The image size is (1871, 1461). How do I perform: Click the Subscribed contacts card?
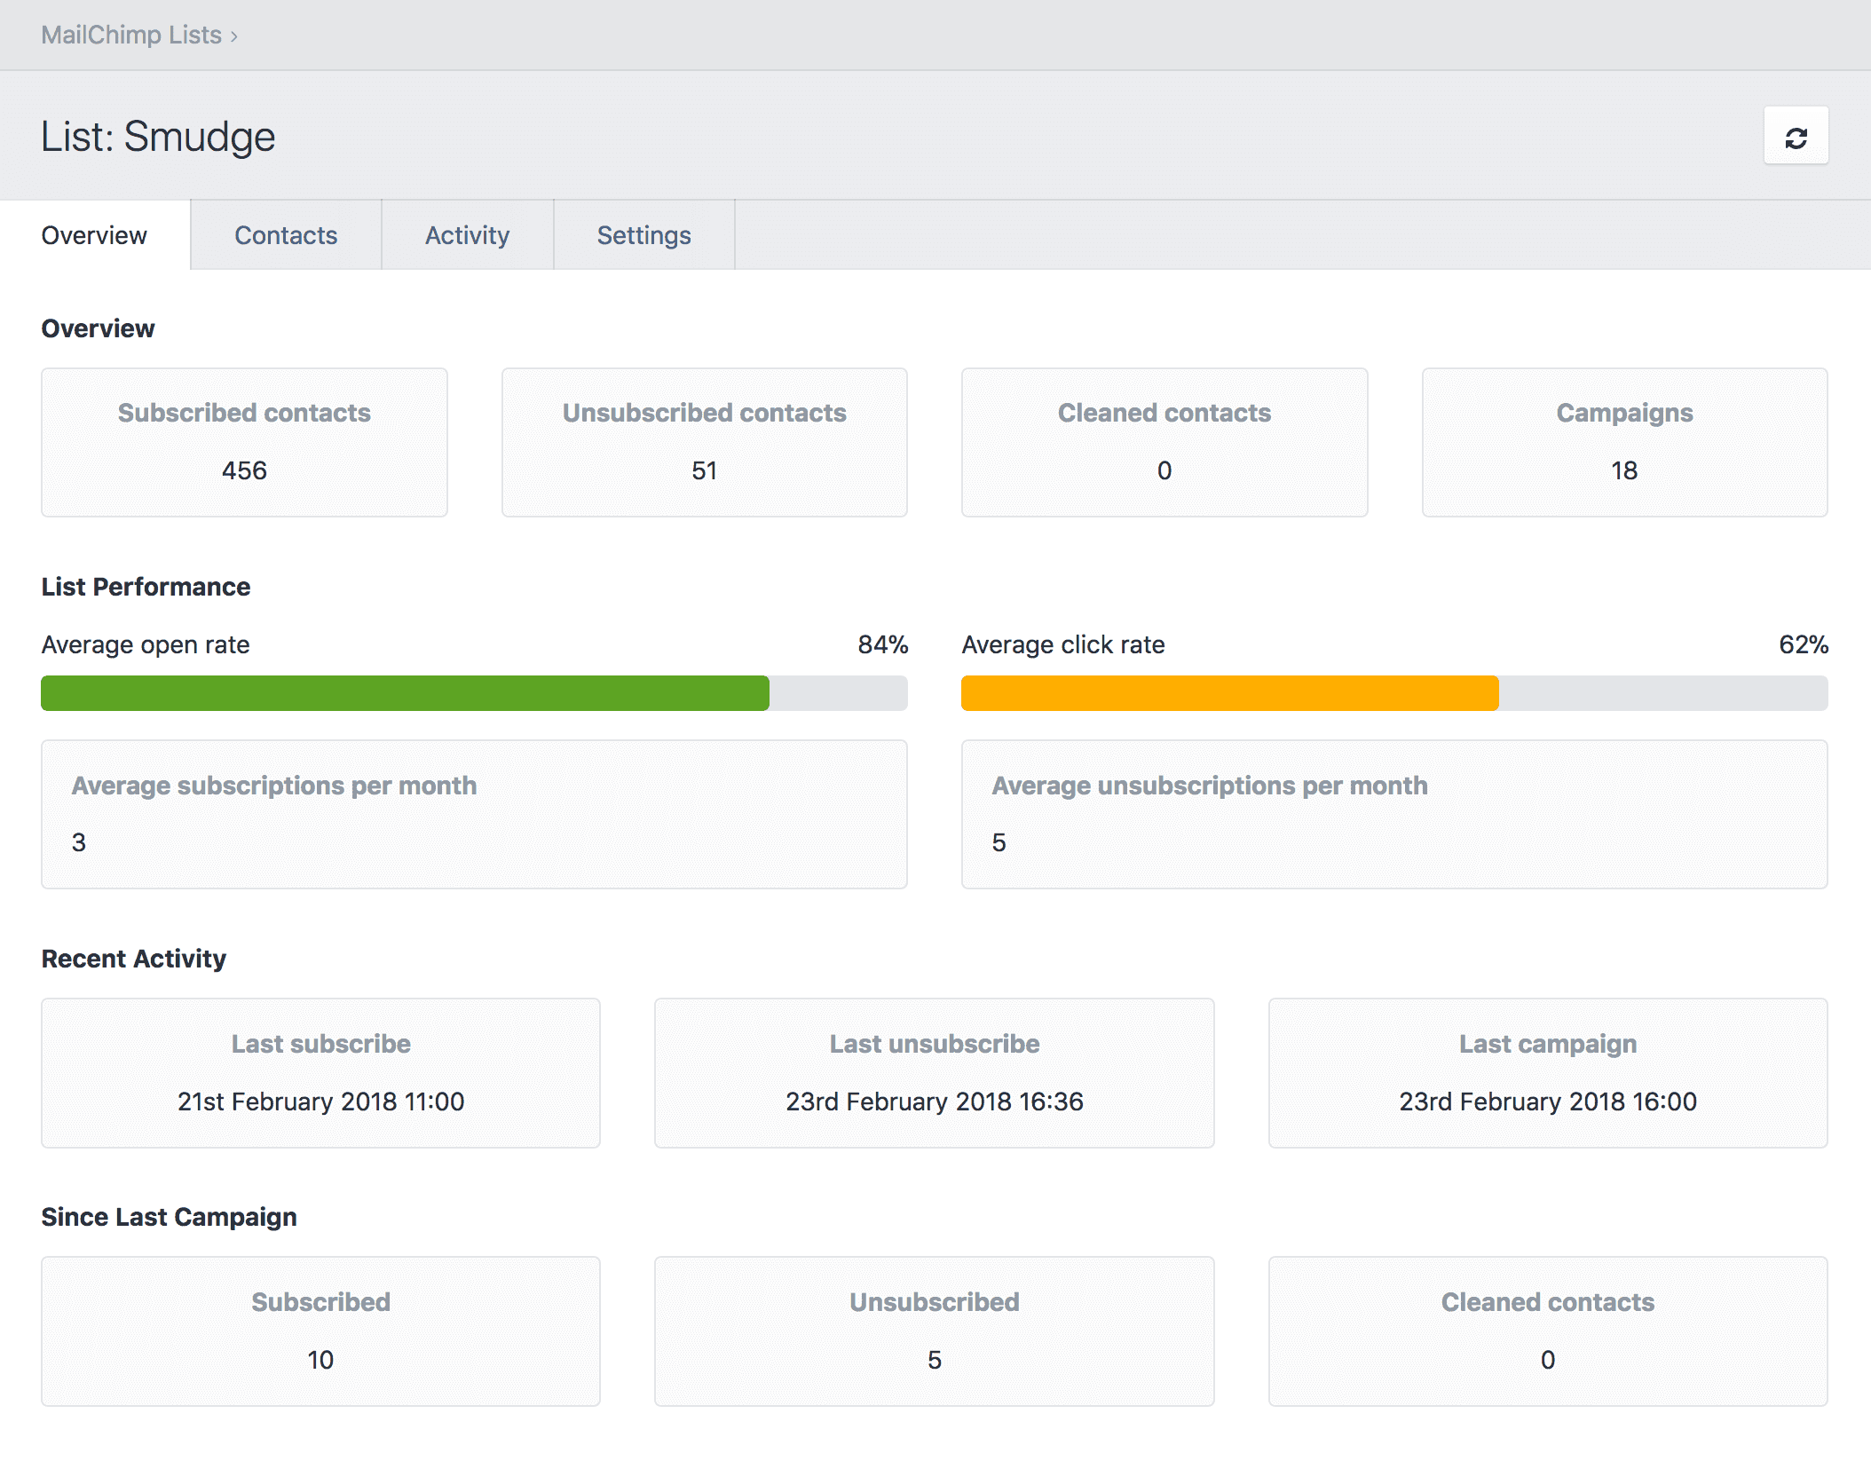pos(244,442)
